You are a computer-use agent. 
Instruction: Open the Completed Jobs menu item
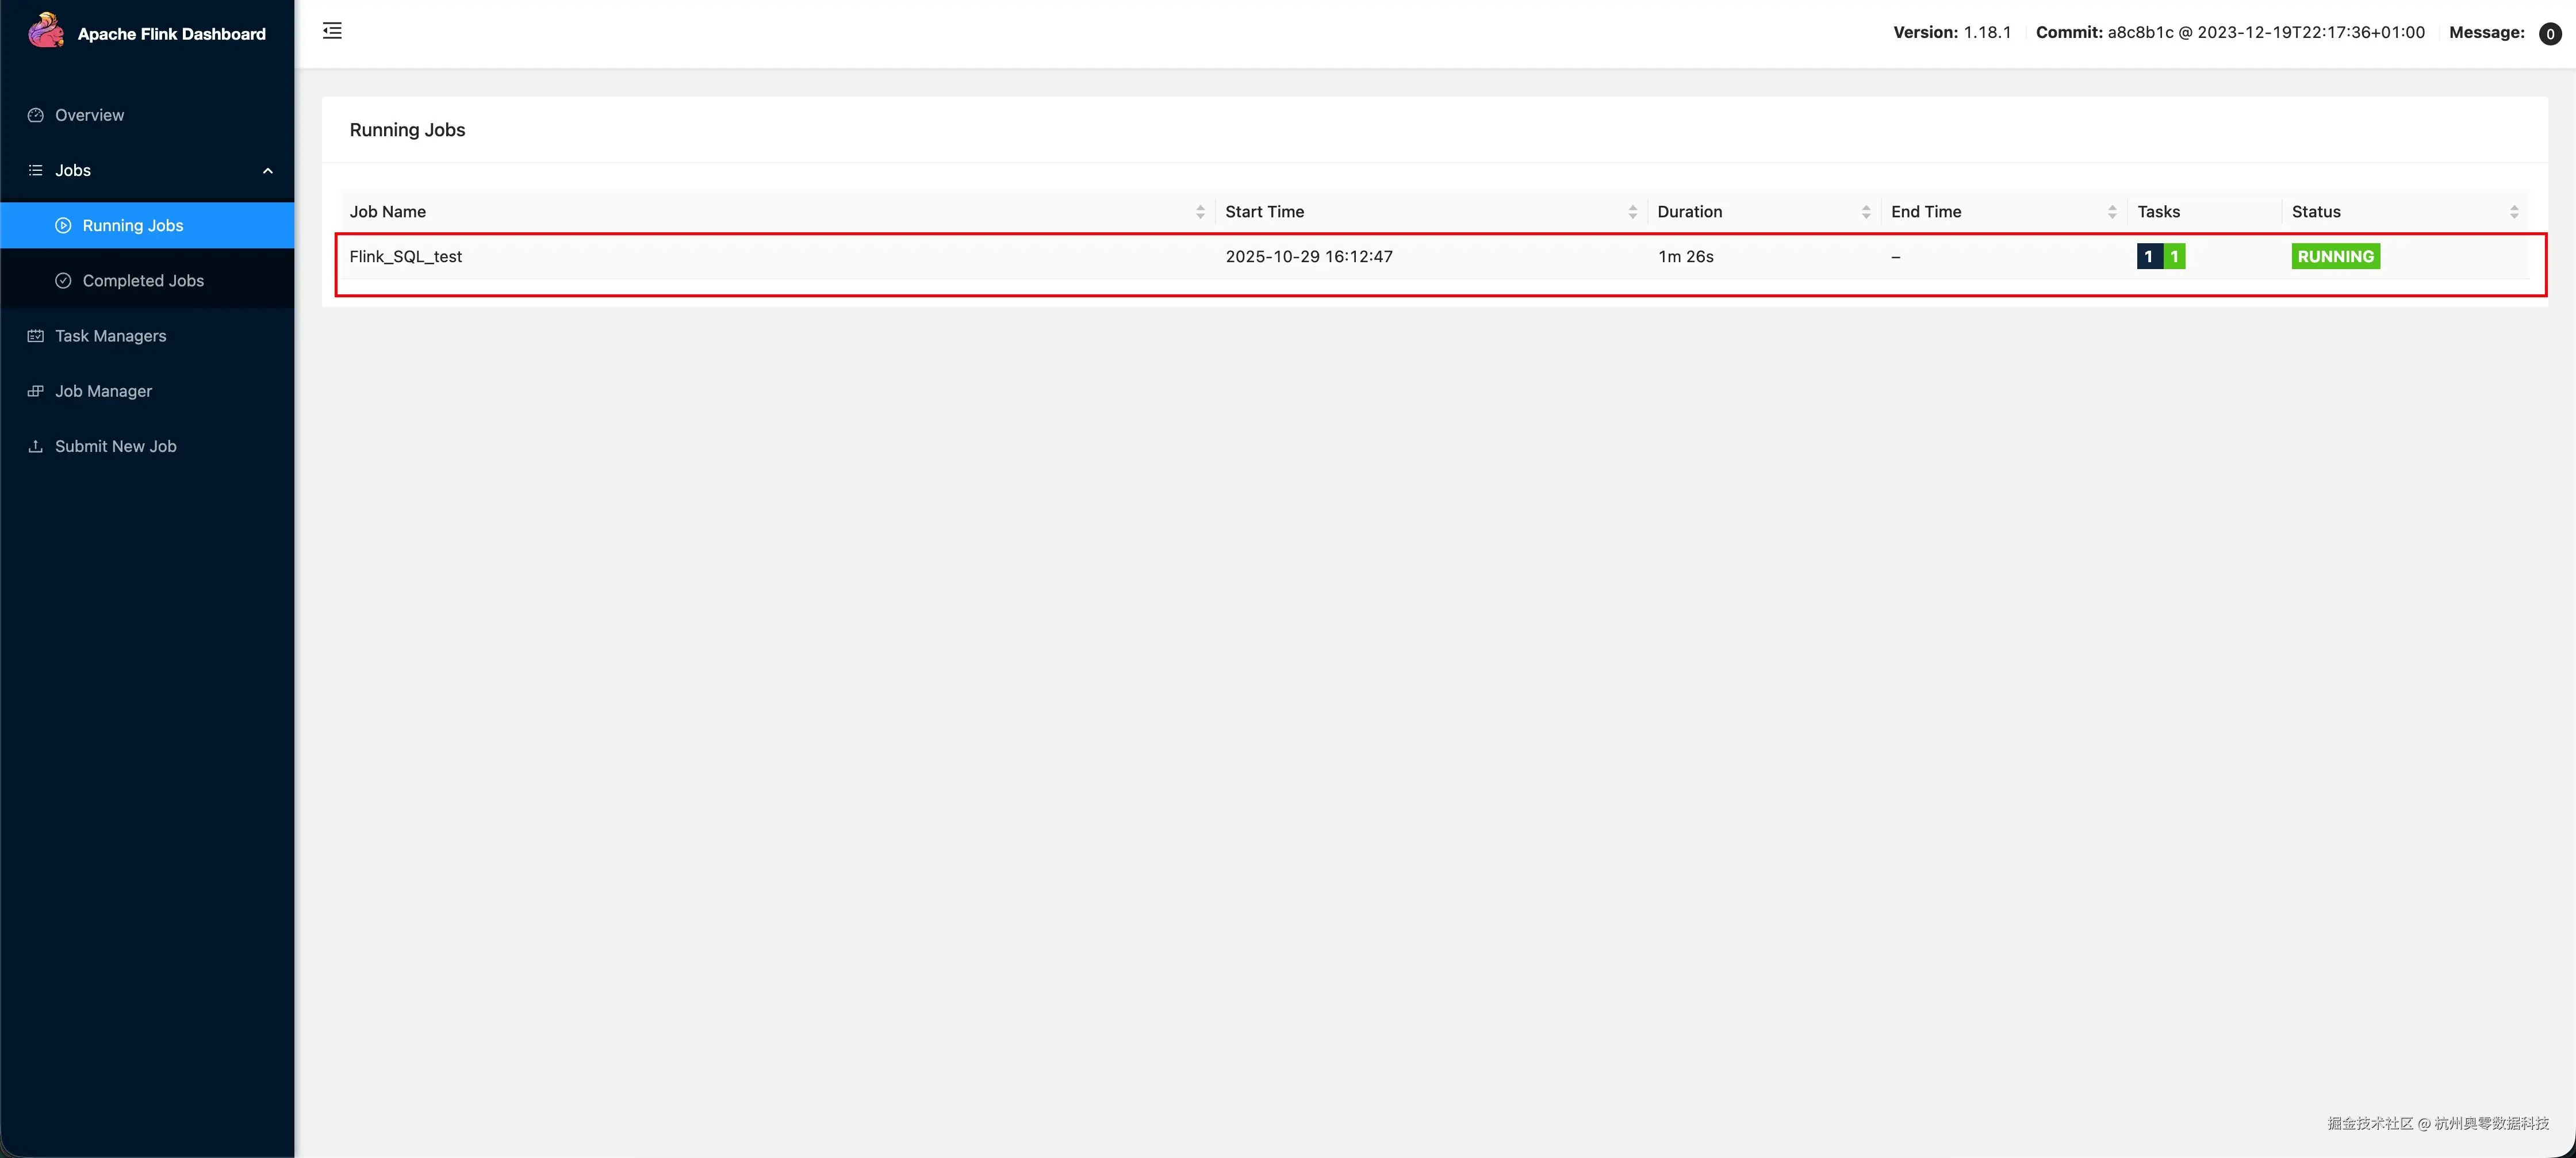coord(143,281)
